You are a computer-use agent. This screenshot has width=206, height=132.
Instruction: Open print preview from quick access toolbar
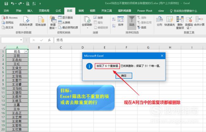click(x=28, y=3)
